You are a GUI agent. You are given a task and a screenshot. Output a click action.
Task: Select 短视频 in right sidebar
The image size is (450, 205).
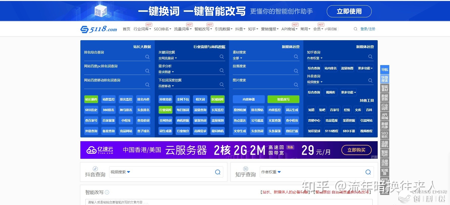[385, 172]
